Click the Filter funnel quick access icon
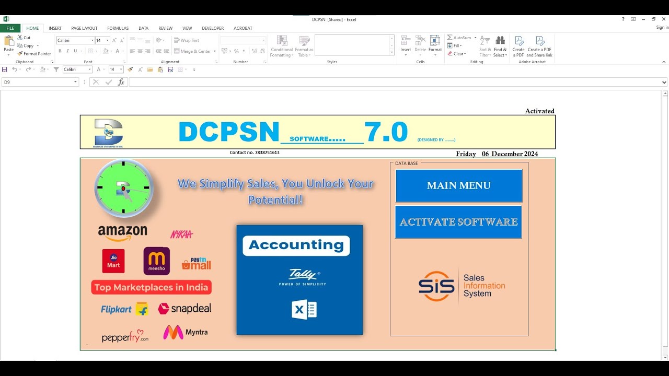This screenshot has height=376, width=669. point(56,69)
